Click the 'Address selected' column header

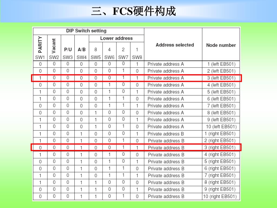[x=175, y=45]
